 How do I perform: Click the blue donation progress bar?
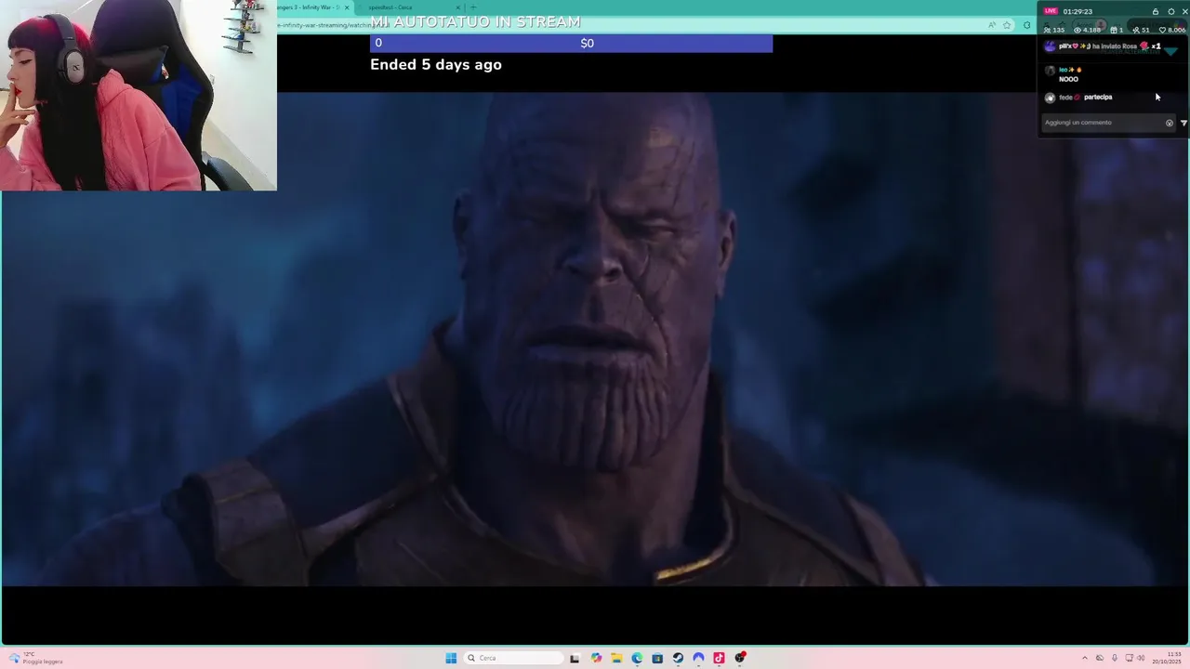571,43
